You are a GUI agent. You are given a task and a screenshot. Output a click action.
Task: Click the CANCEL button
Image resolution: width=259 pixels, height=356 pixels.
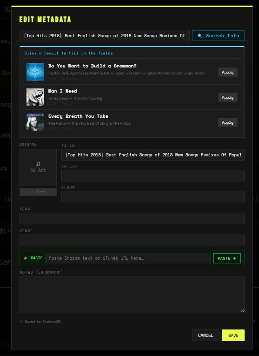[206, 336]
